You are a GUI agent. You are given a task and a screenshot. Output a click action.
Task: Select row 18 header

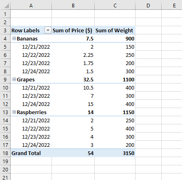5,153
